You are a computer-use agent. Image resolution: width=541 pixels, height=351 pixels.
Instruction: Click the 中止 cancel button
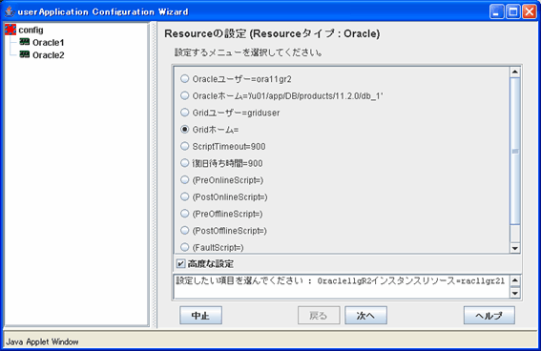pyautogui.click(x=200, y=315)
